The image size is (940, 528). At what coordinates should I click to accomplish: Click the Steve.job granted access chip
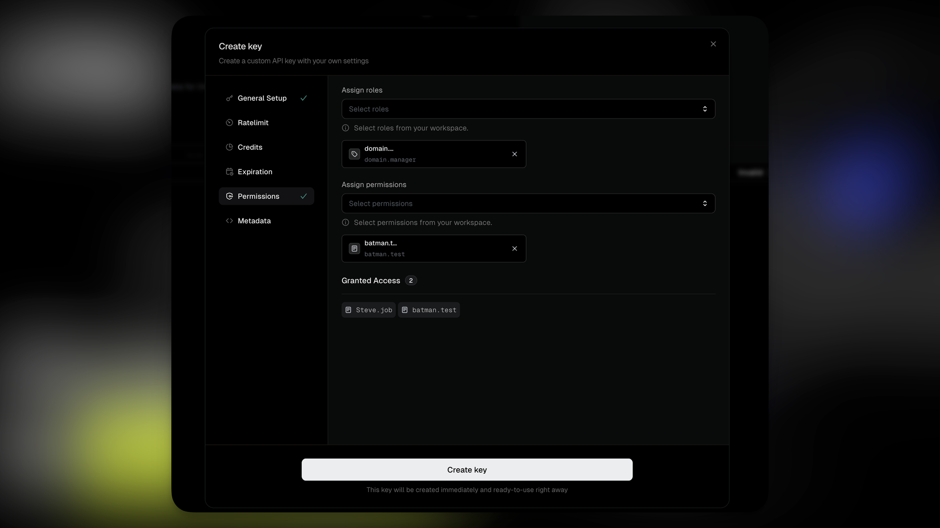click(369, 310)
